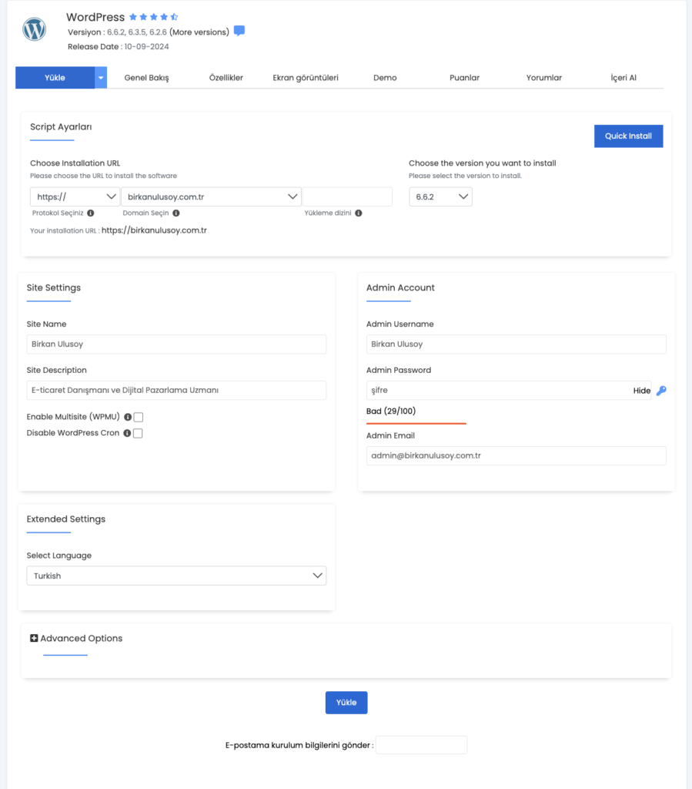The height and width of the screenshot is (789, 692).
Task: Select the Yükle tab
Action: click(55, 78)
